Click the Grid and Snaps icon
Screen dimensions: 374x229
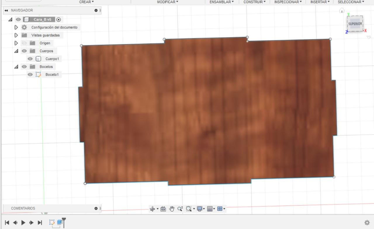click(x=209, y=209)
